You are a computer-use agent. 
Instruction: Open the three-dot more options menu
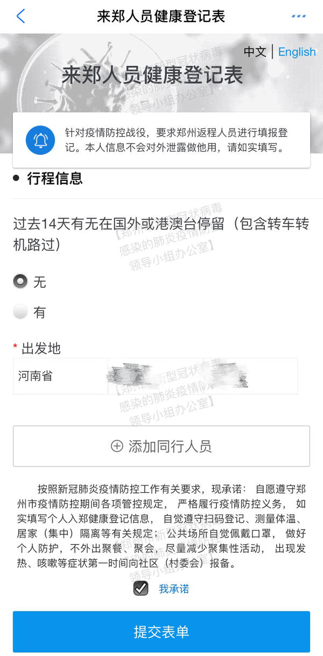coord(298,16)
